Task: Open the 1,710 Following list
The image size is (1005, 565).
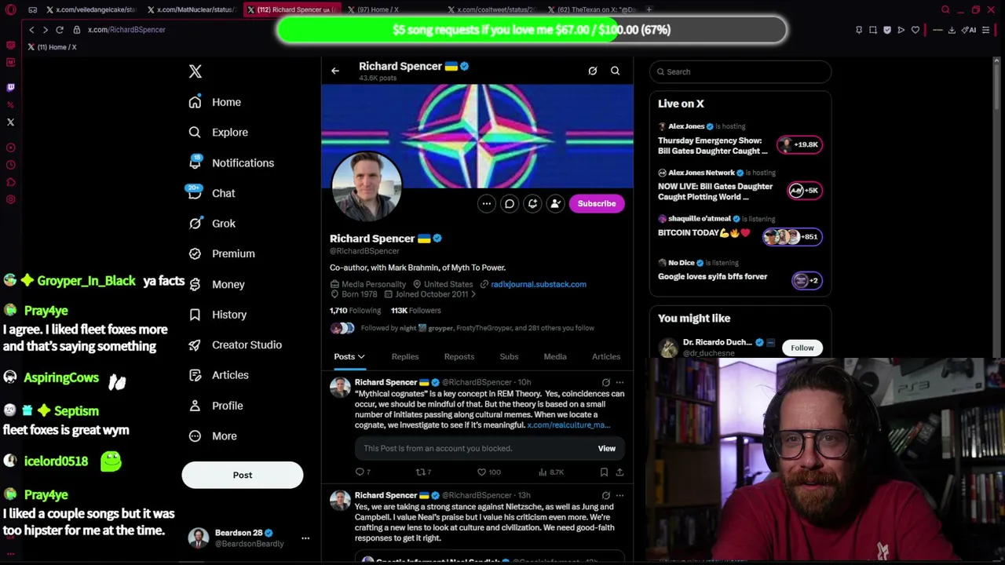Action: 355,311
